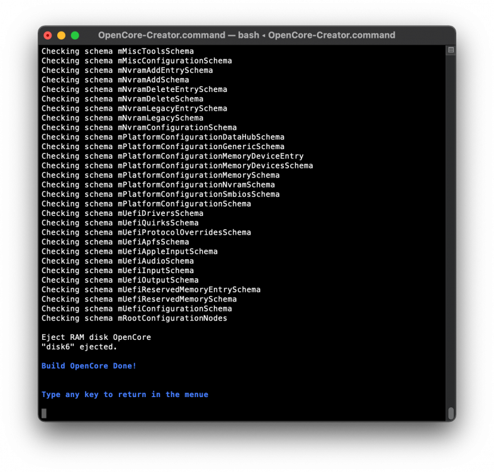
Task: Click 'Type any key to return in the menue'
Action: [x=125, y=394]
